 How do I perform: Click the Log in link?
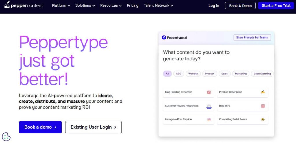coord(214,6)
